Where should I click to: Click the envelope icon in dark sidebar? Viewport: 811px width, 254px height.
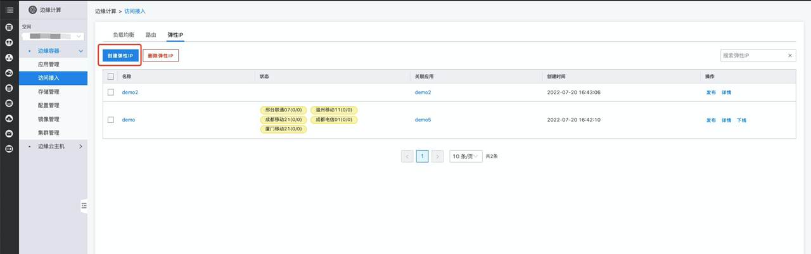tap(9, 134)
